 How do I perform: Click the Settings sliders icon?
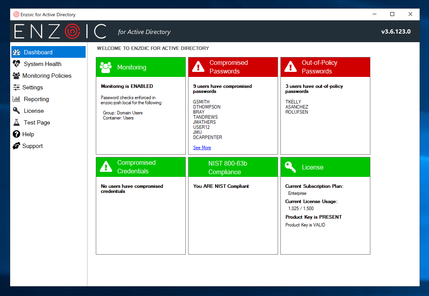point(16,87)
